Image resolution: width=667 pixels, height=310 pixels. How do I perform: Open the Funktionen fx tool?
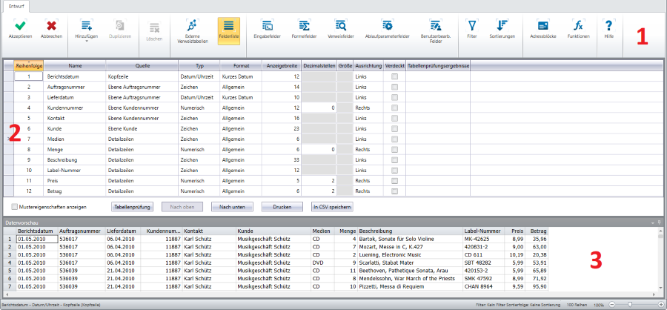[x=578, y=26]
